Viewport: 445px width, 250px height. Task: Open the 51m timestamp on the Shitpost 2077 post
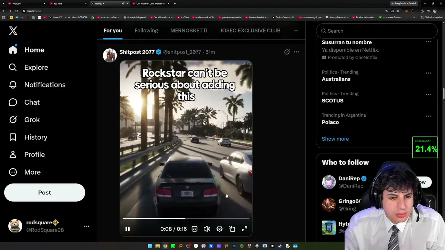210,52
